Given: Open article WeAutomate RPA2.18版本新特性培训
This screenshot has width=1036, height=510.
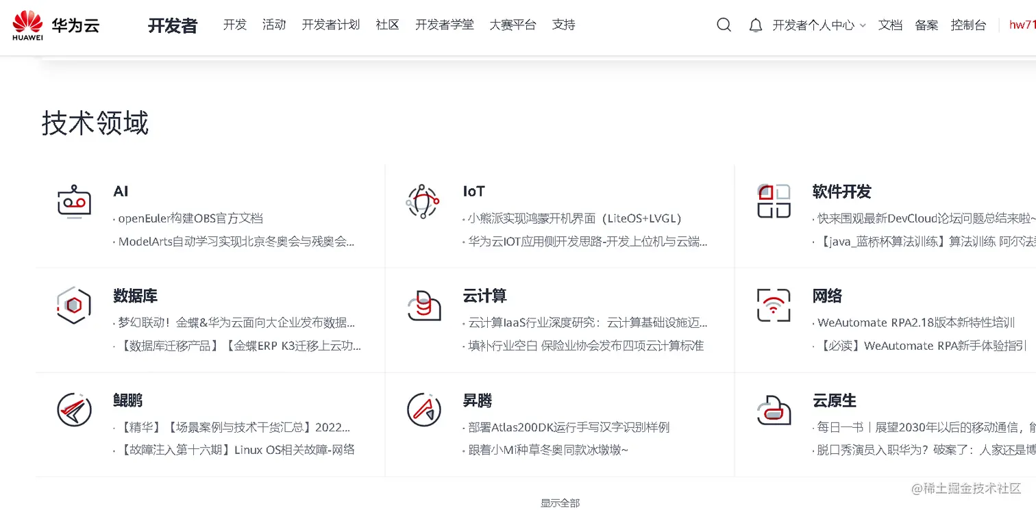Looking at the screenshot, I should click(x=916, y=322).
